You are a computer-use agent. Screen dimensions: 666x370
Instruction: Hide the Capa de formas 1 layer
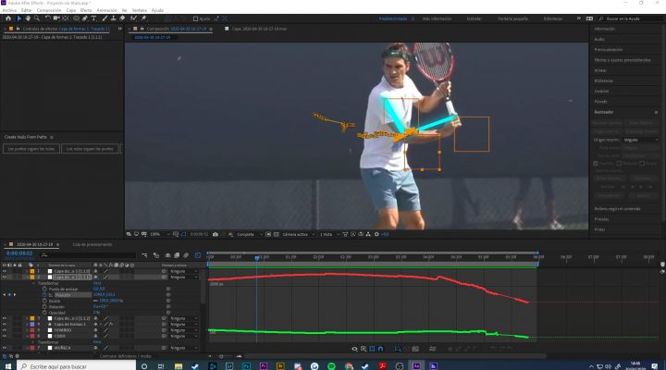[5, 324]
